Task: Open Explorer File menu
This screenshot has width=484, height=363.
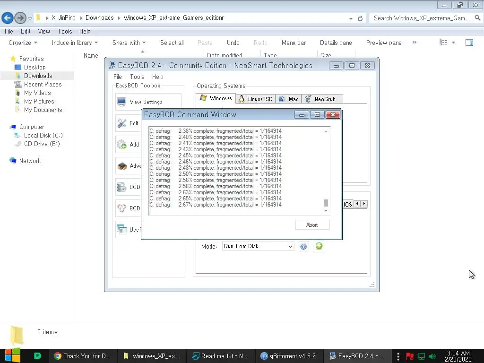Action: tap(9, 32)
